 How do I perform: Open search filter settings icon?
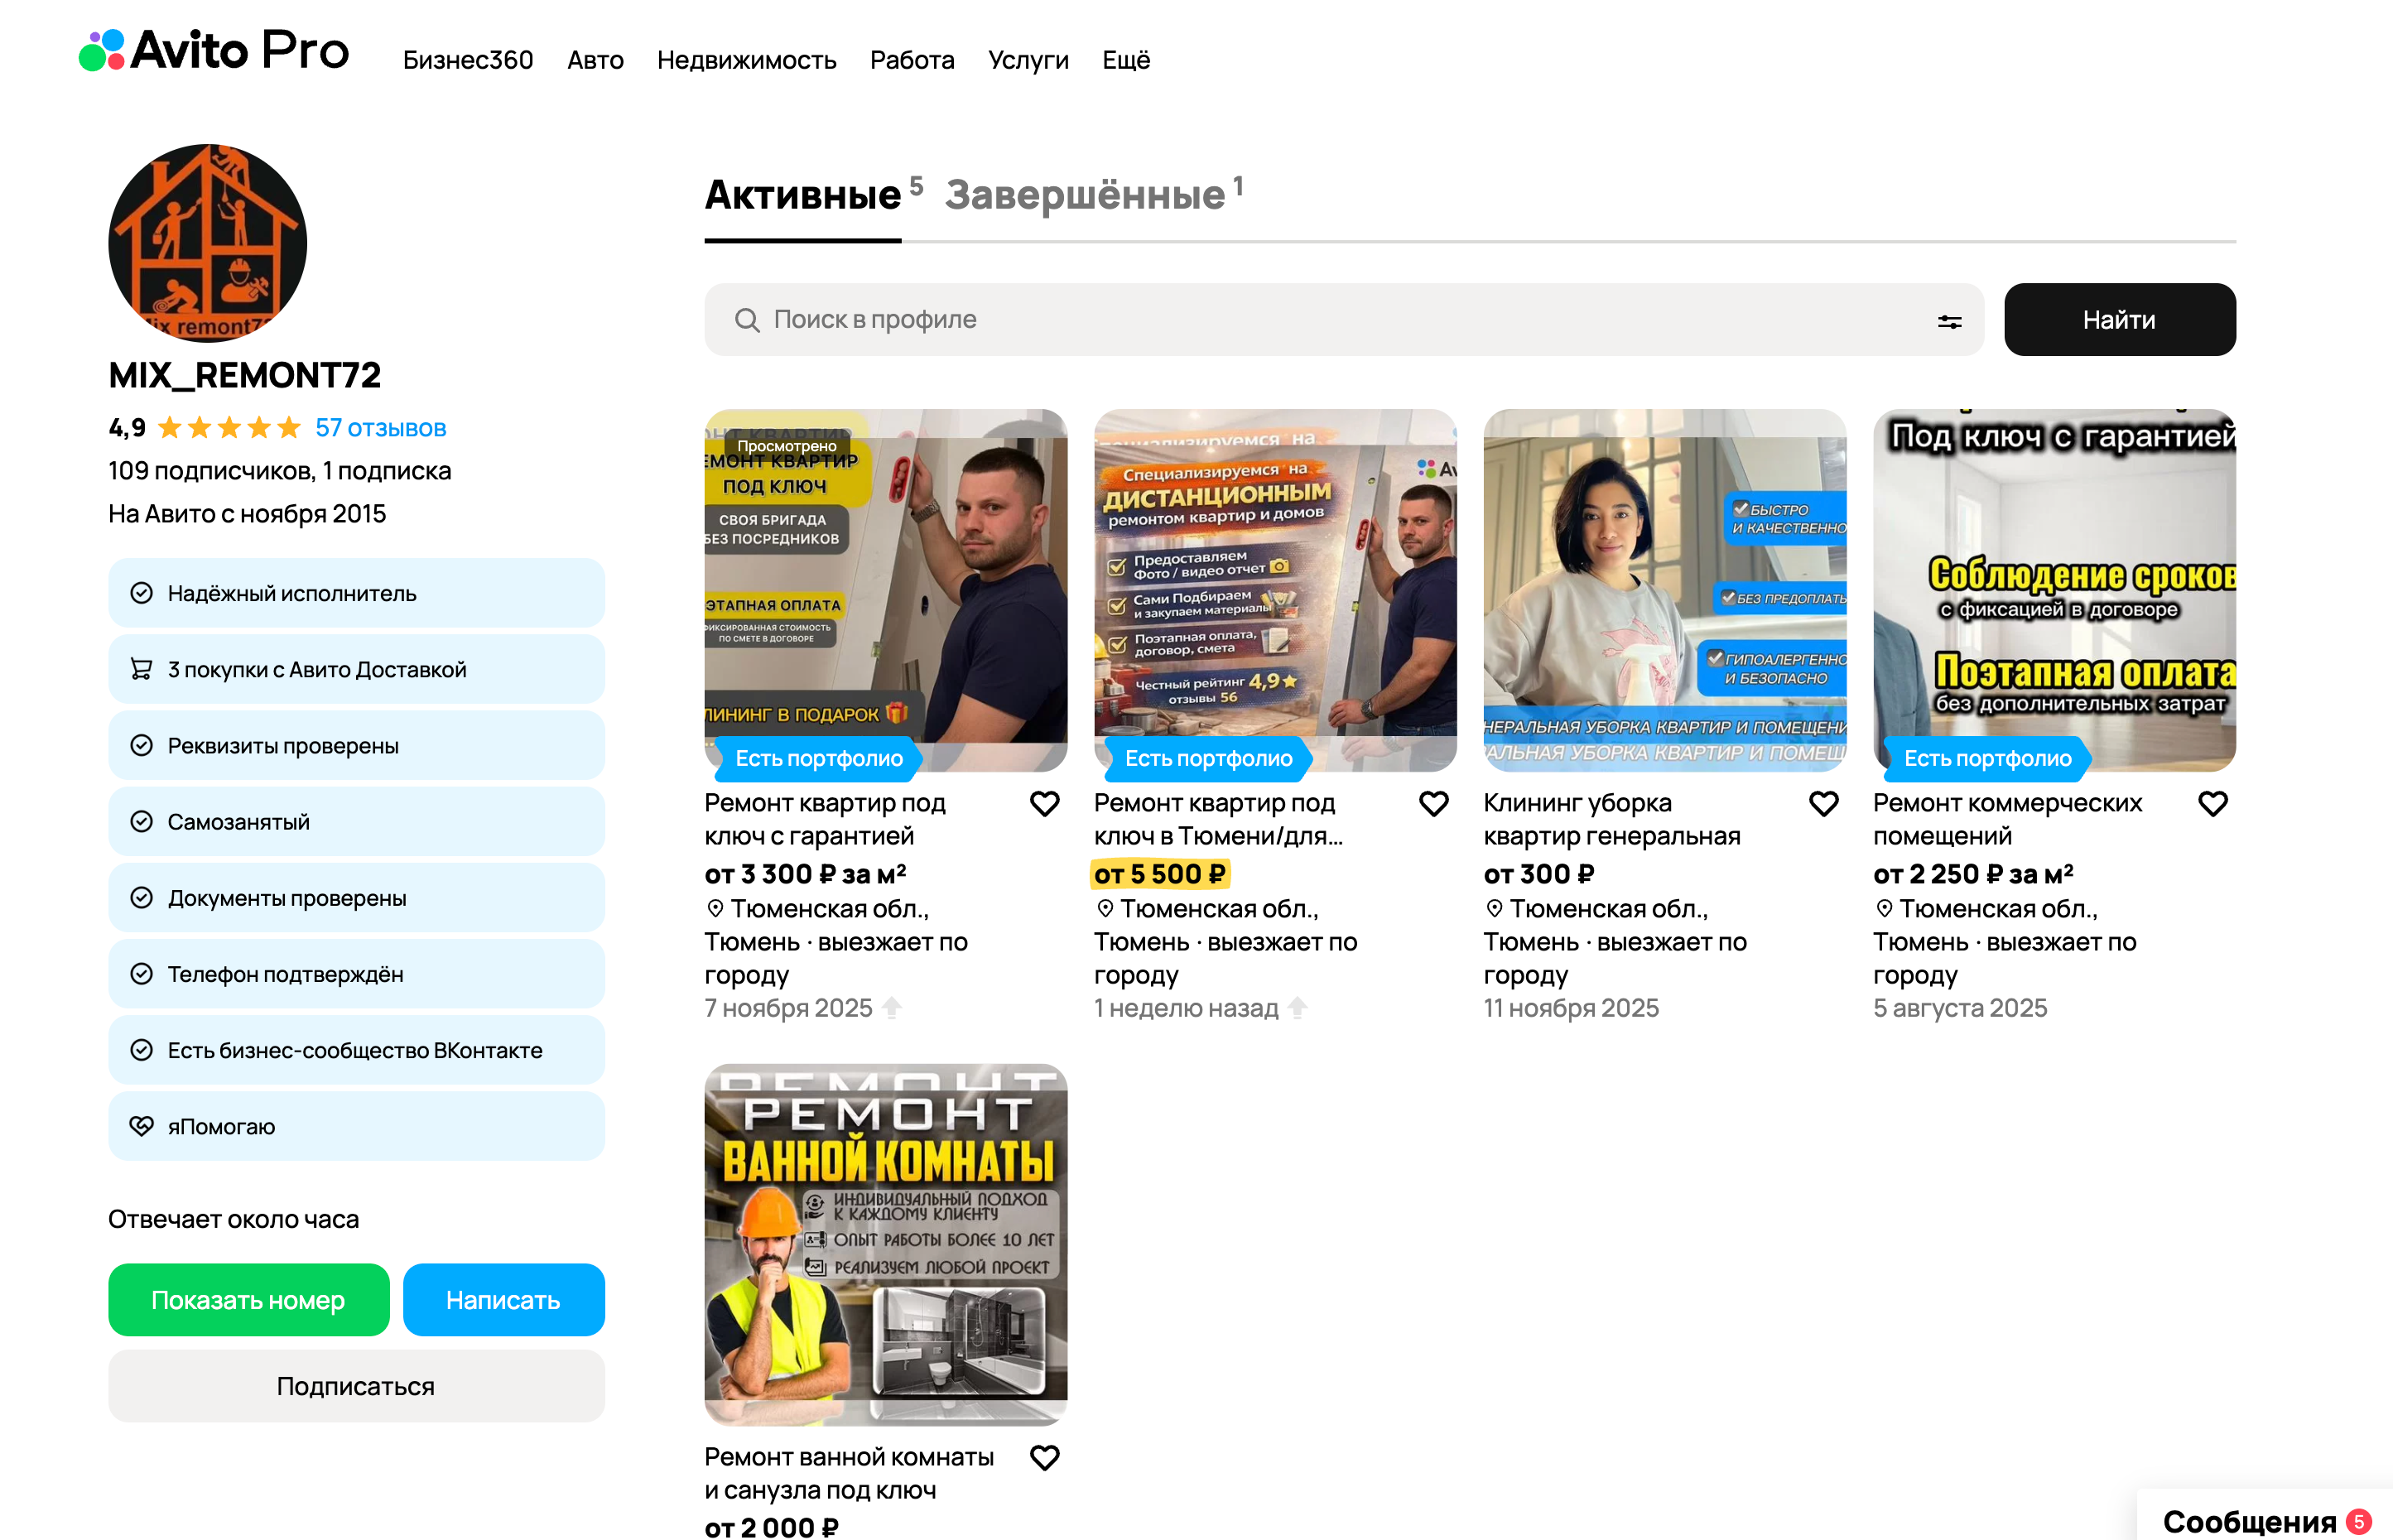1949,321
